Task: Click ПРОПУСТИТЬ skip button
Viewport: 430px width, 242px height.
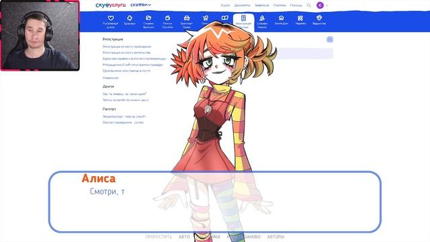Action: click(x=159, y=237)
